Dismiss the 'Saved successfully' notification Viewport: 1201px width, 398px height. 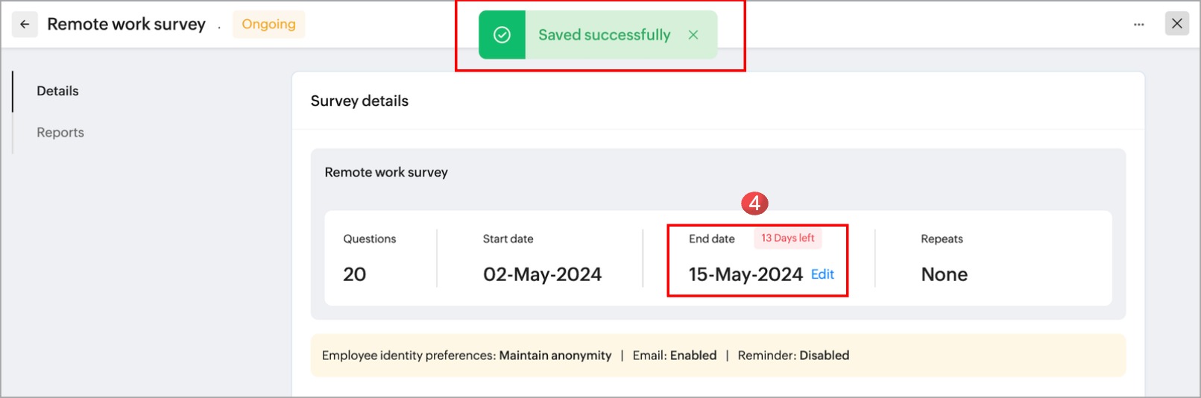(693, 35)
